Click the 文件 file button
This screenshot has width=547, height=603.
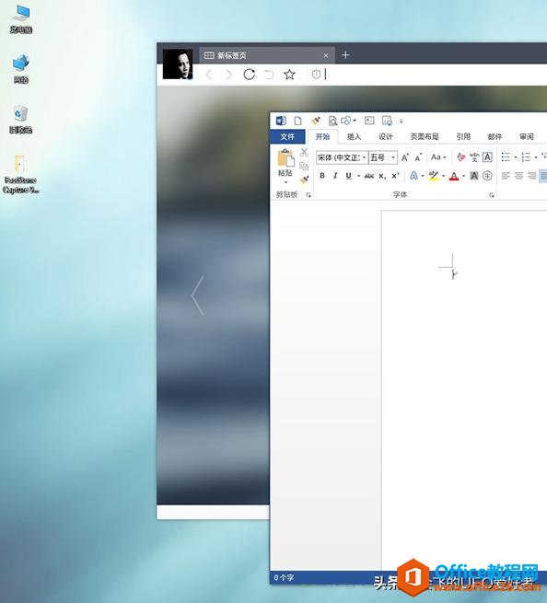[287, 136]
